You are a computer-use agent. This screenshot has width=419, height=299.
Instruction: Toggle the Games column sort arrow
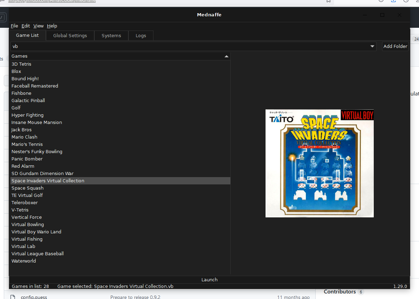(227, 56)
